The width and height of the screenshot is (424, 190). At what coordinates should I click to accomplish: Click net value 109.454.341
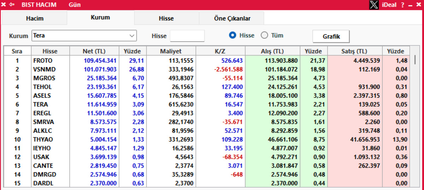100,61
